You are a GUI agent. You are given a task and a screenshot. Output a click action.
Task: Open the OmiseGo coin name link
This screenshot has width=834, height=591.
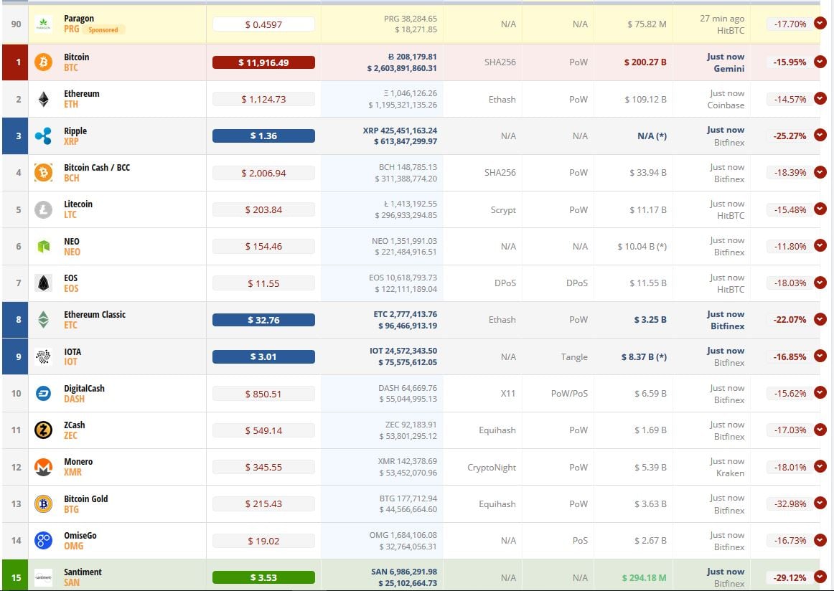[x=80, y=536]
